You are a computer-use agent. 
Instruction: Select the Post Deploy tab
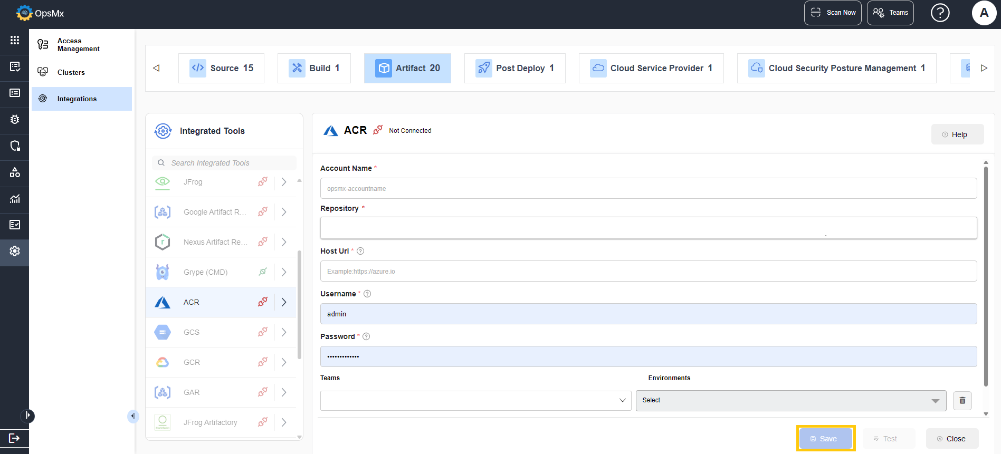click(514, 68)
